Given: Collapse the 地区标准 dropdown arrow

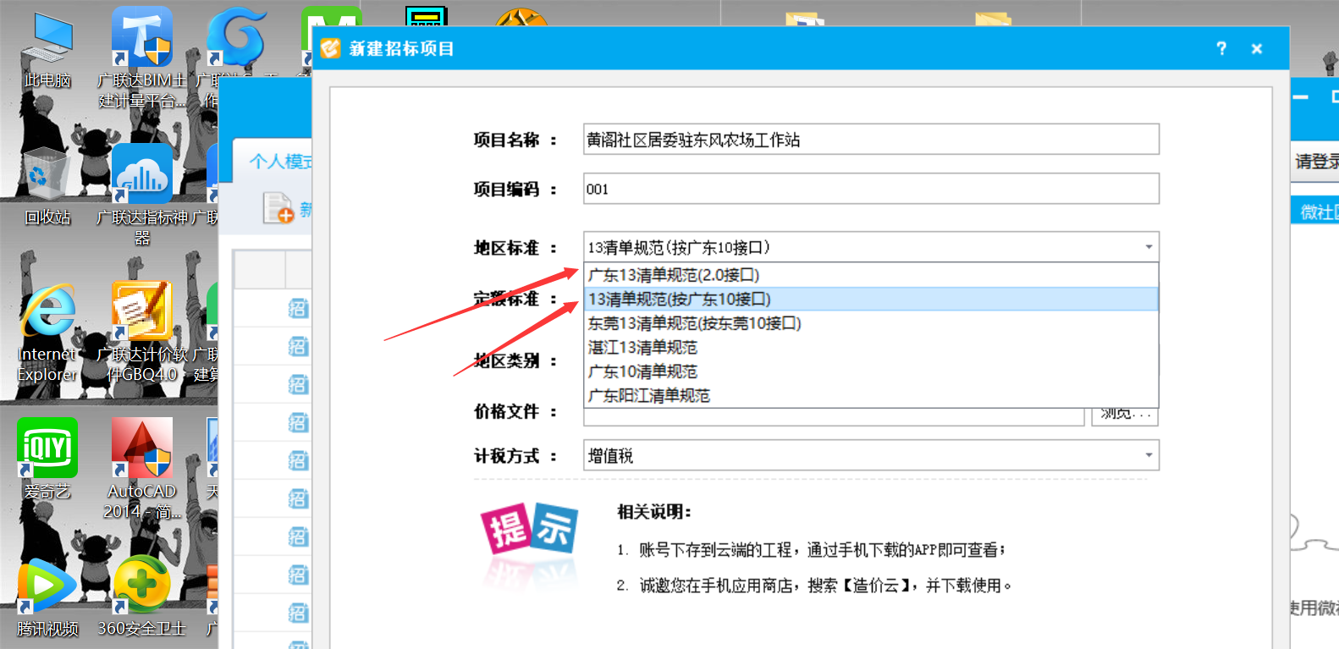Looking at the screenshot, I should click(1149, 247).
